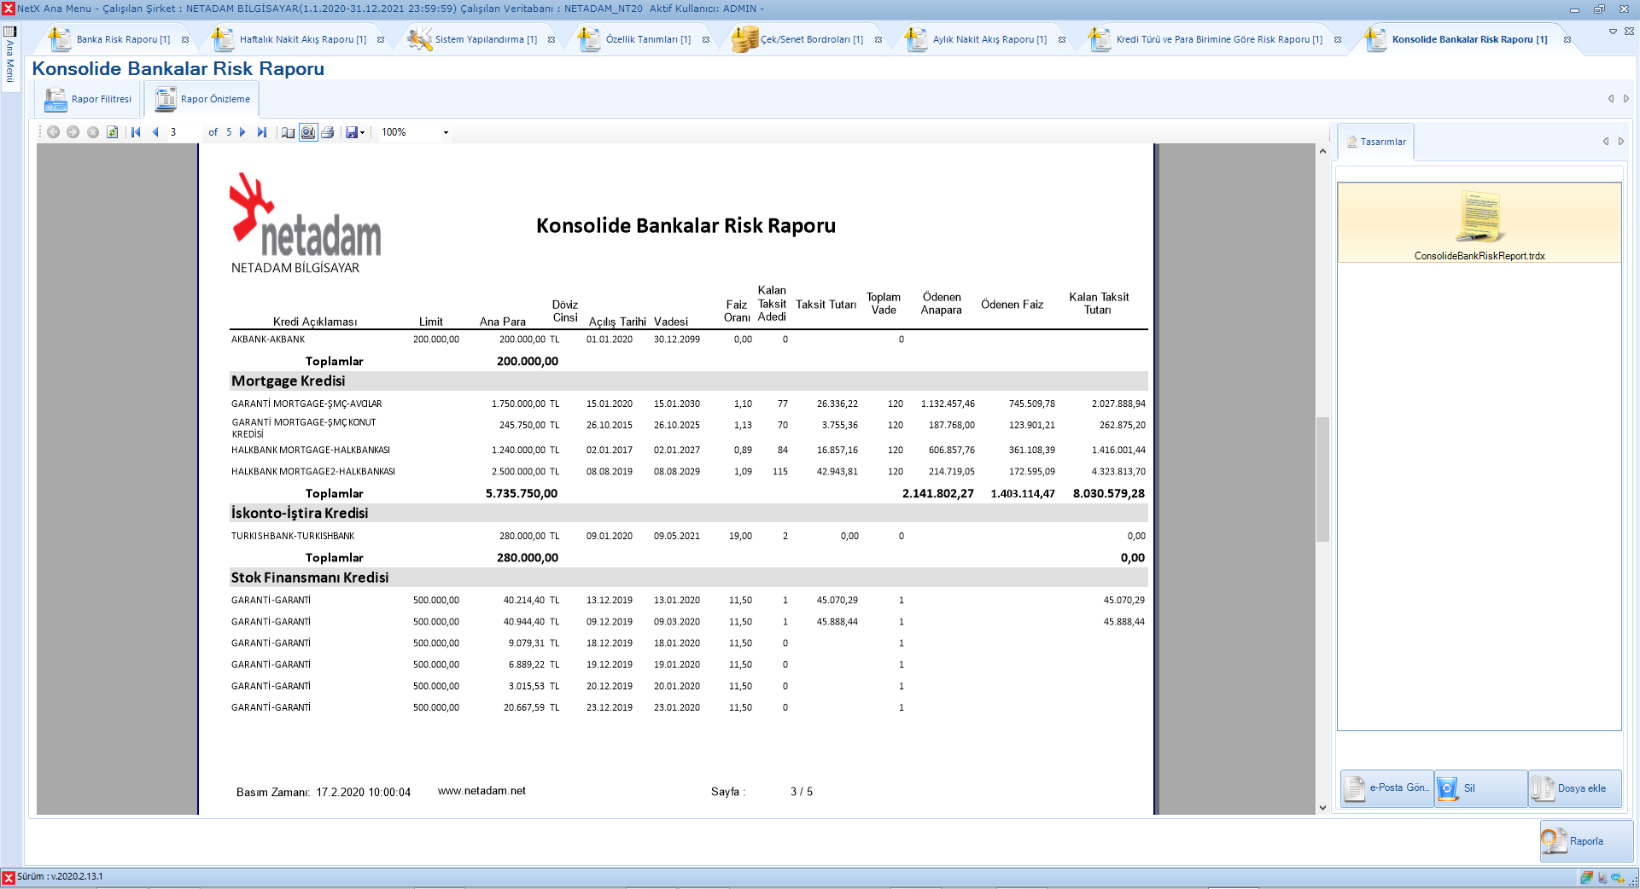Image resolution: width=1640 pixels, height=889 pixels.
Task: Close the Özellik Tanımları tab
Action: coord(706,39)
